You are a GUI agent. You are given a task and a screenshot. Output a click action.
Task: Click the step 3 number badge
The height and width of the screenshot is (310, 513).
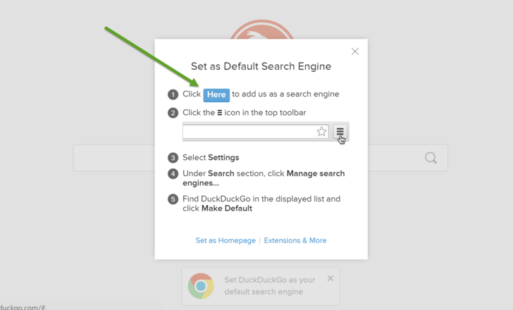click(173, 158)
